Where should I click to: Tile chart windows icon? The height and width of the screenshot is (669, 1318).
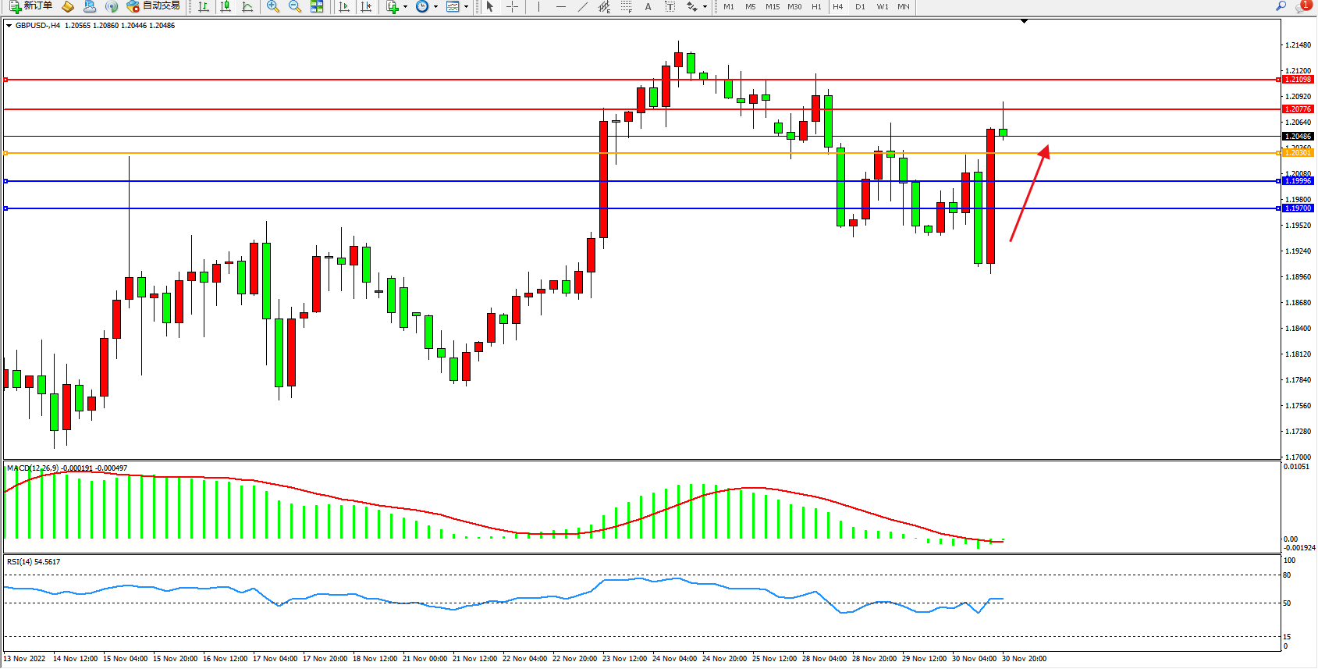coord(317,6)
